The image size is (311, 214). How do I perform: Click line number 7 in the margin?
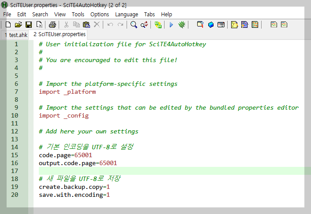click(x=16, y=92)
